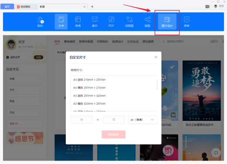Close the 自定义尺寸 dialog
Screen dimensions: 227x164
[x=156, y=57]
